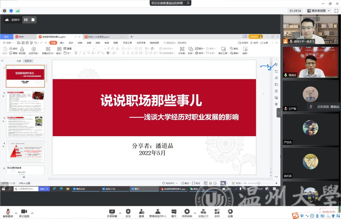The width and height of the screenshot is (341, 219).
Task: Open 分组讨论 breakout rooms
Action: point(203,212)
